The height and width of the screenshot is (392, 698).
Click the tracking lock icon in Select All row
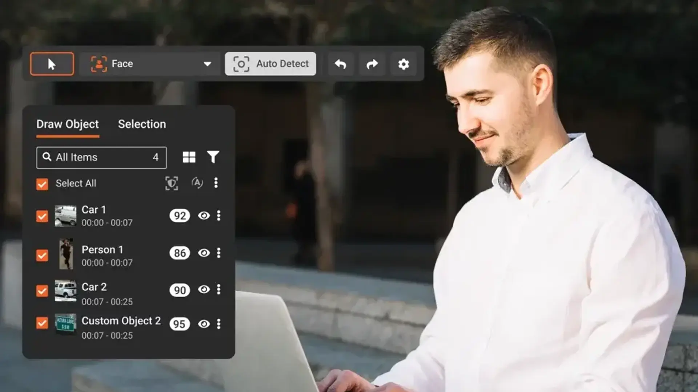click(171, 183)
